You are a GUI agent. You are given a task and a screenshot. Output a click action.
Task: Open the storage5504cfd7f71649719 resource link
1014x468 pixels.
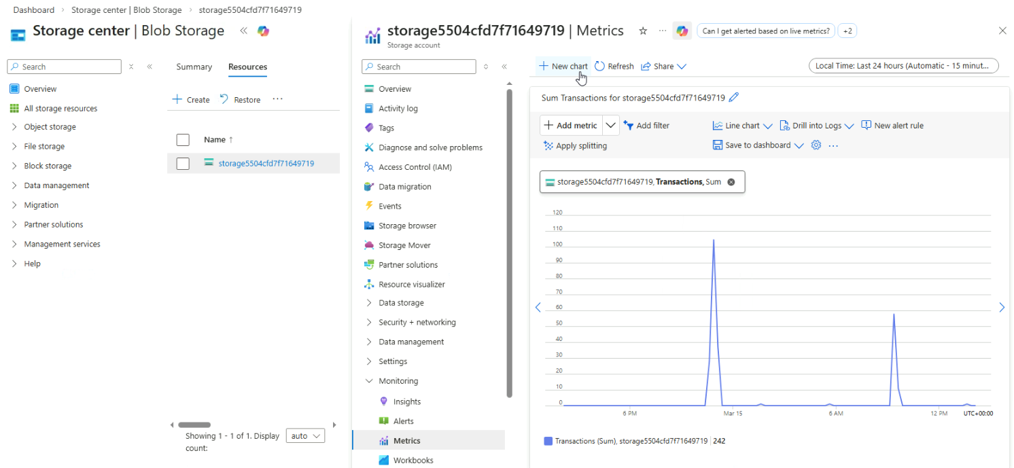pyautogui.click(x=266, y=164)
